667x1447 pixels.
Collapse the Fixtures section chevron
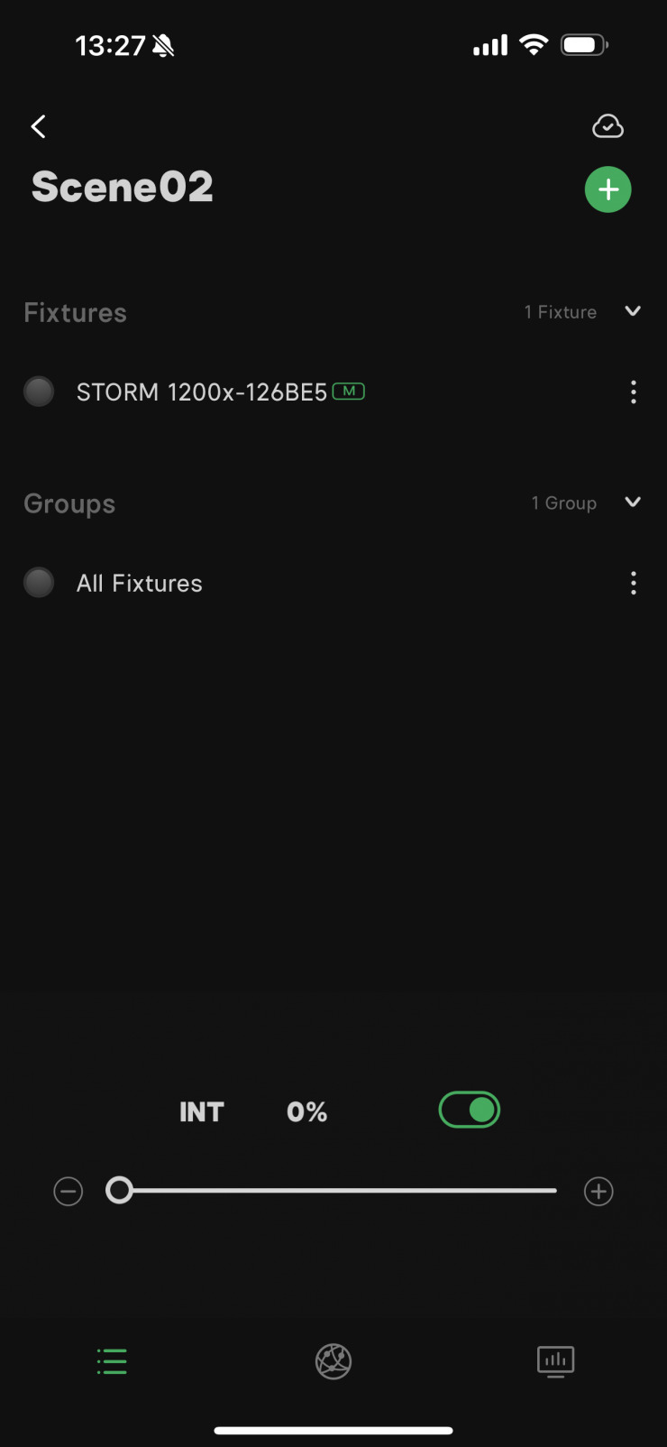tap(633, 311)
